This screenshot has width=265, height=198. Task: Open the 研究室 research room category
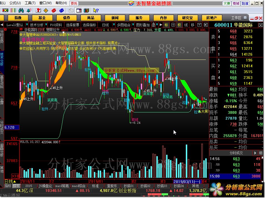click(x=187, y=18)
